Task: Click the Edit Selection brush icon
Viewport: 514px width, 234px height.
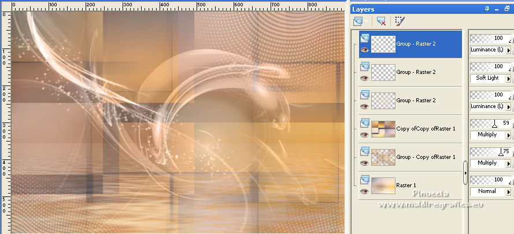Action: point(400,21)
